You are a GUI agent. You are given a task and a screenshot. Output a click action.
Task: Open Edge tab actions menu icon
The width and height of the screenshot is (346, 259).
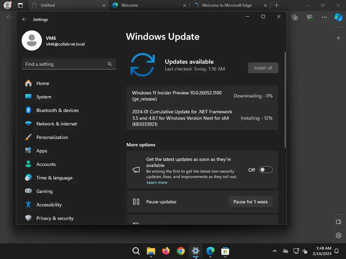(20, 5)
